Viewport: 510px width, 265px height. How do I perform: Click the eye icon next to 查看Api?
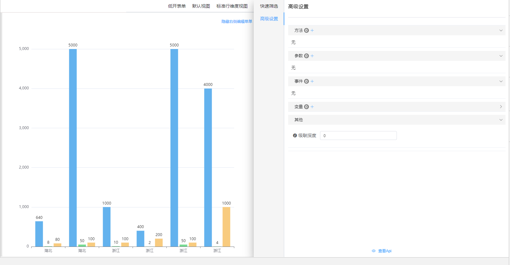point(374,251)
